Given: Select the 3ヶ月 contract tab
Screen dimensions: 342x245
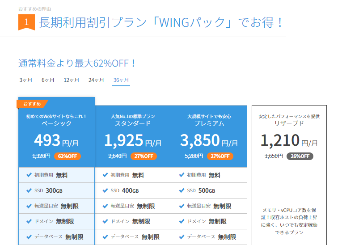Looking at the screenshot, I should (x=26, y=80).
